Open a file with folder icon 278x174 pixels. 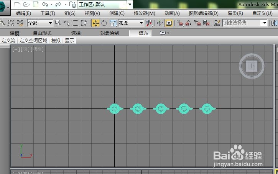(x=26, y=4)
